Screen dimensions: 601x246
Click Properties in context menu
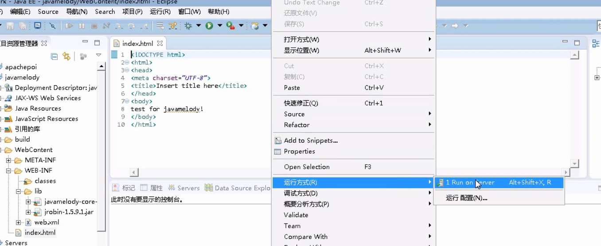[353, 151]
